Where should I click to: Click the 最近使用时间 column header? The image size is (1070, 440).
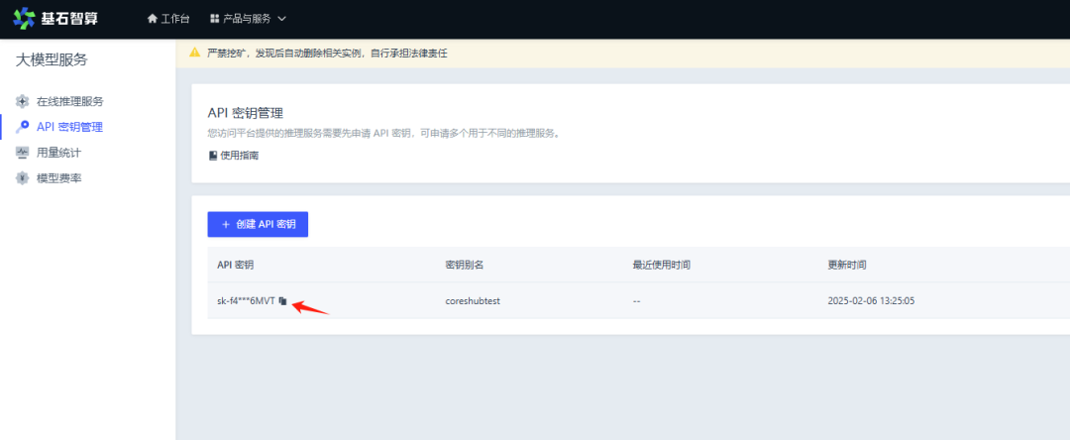(x=661, y=265)
